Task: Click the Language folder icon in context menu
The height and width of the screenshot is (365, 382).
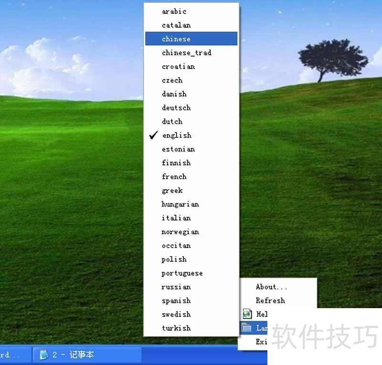Action: pos(246,327)
